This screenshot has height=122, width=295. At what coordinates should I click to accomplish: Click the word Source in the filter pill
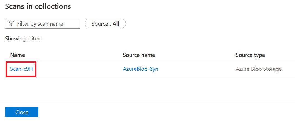click(99, 24)
